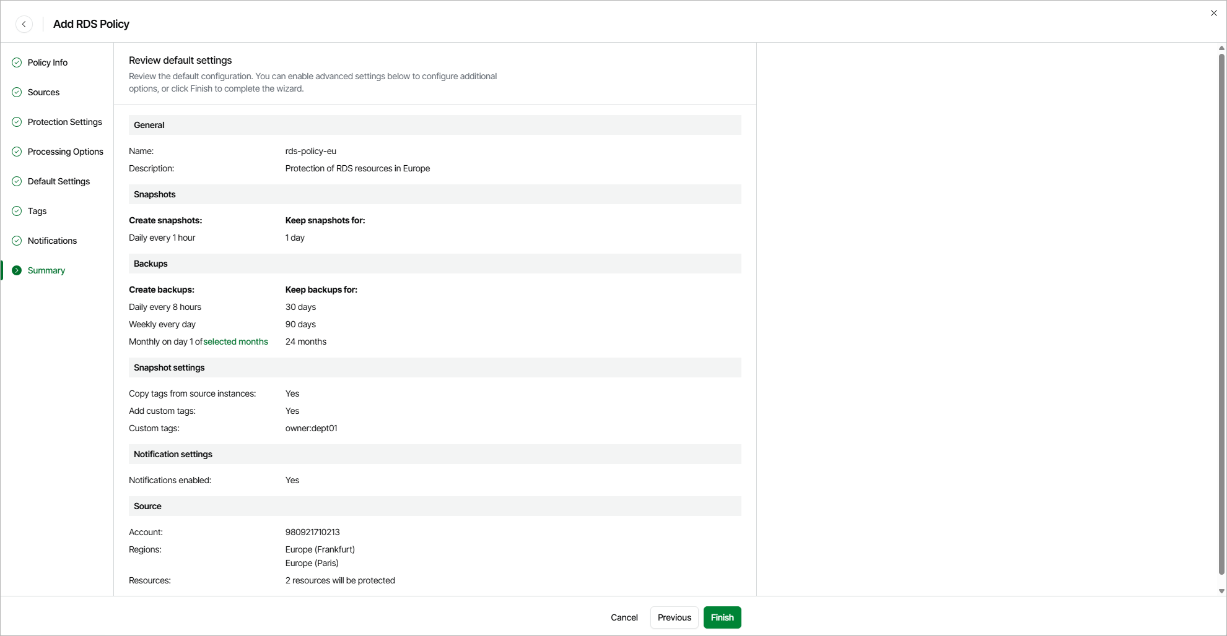
Task: Switch to the Protection Settings step
Action: click(64, 122)
